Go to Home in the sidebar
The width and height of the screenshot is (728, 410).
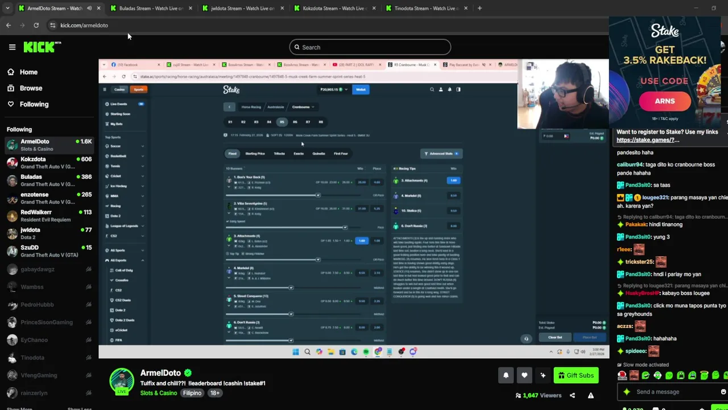tap(23, 72)
